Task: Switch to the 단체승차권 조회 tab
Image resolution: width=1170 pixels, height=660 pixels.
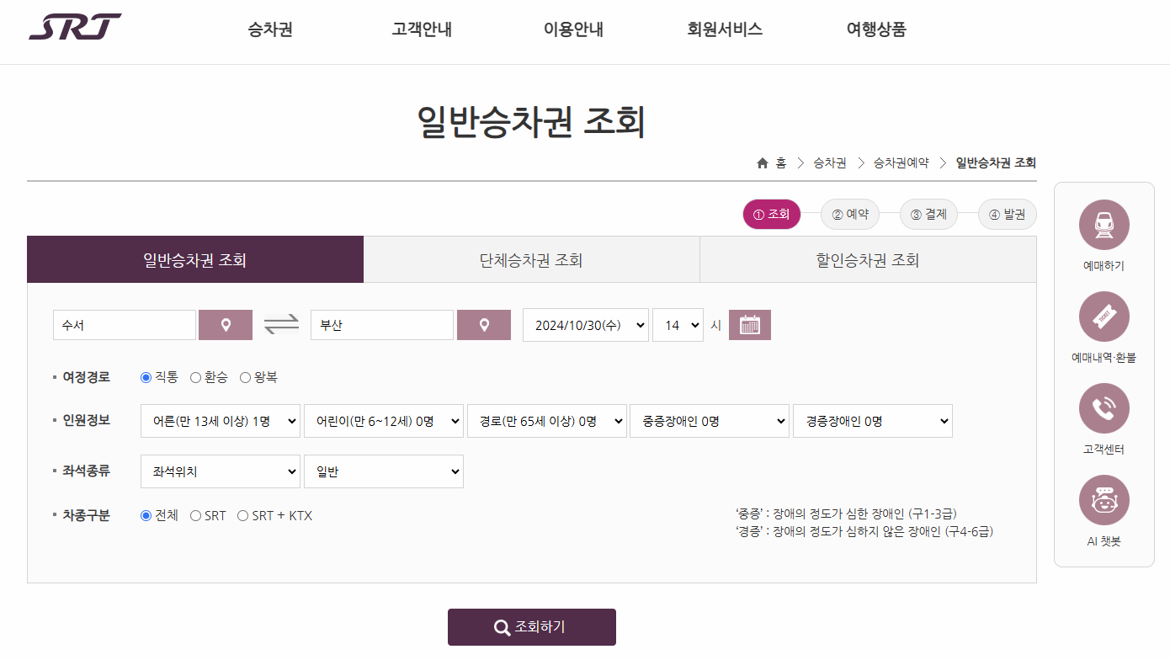Action: pyautogui.click(x=531, y=259)
